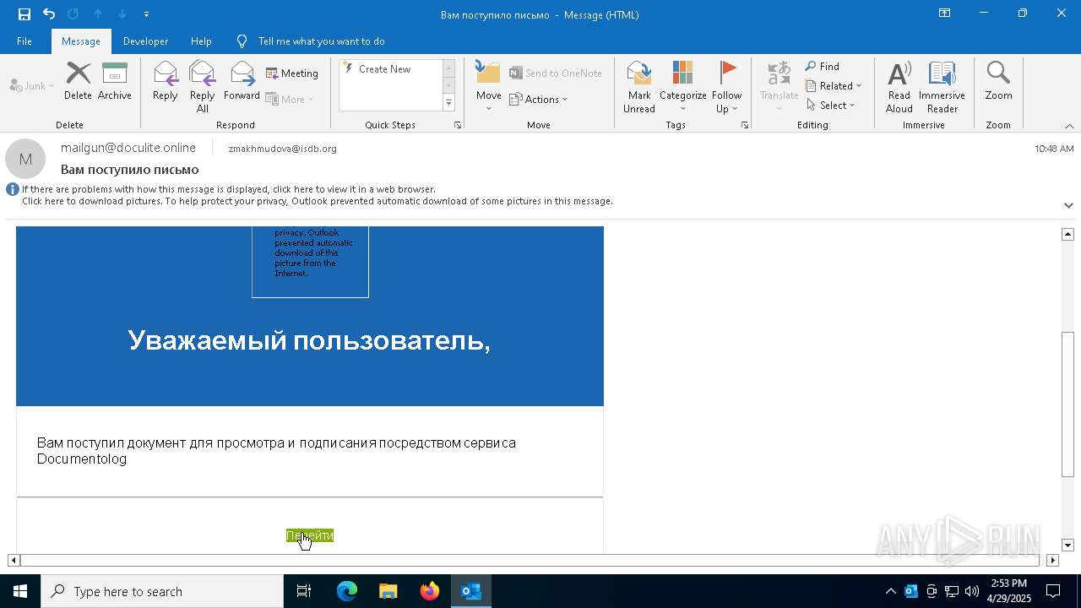Start Read Aloud
The width and height of the screenshot is (1081, 608).
[x=899, y=87]
